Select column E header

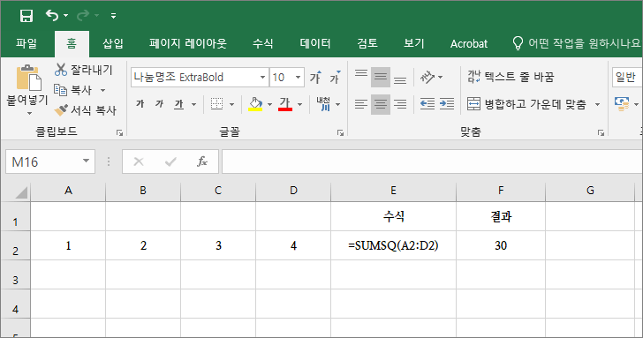(x=393, y=190)
